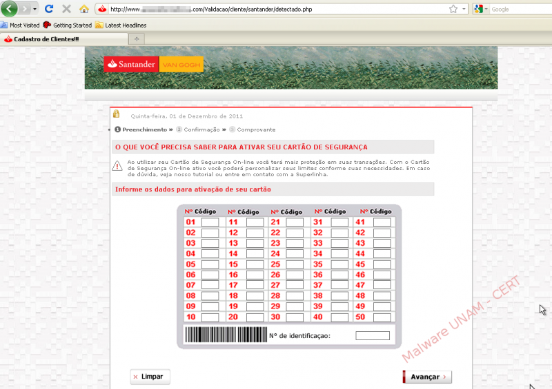This screenshot has height=389, width=552.
Task: Click the Santander Van Gogh logo
Action: [153, 64]
